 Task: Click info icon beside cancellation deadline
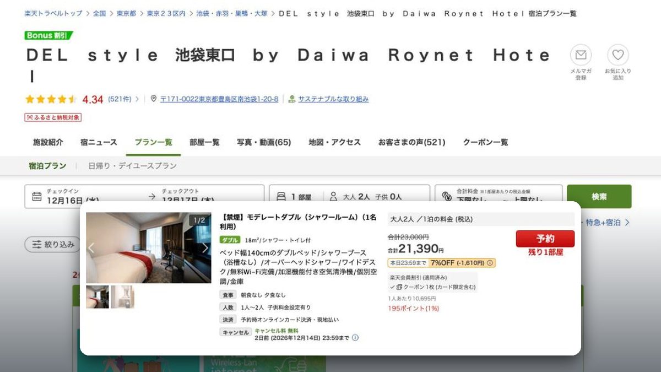(x=355, y=338)
